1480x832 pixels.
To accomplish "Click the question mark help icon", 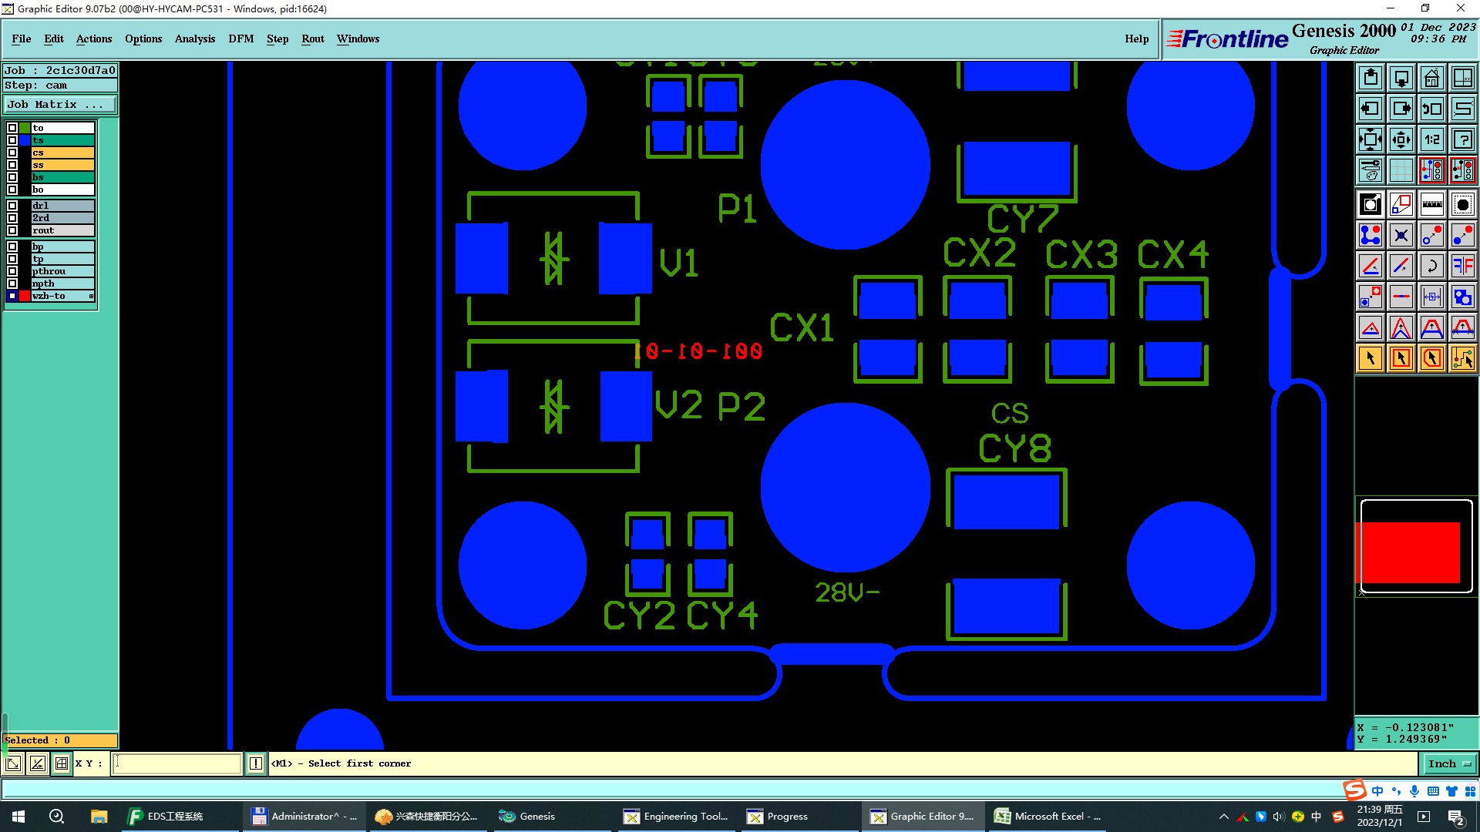I will point(1462,139).
